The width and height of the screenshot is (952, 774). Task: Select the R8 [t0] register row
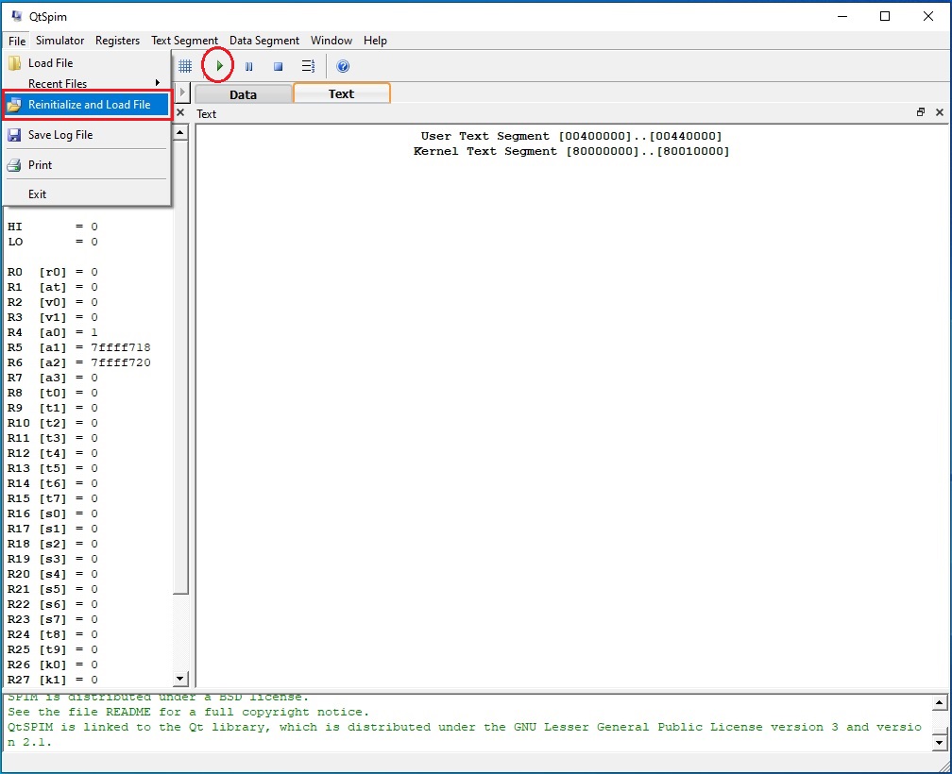coord(52,393)
